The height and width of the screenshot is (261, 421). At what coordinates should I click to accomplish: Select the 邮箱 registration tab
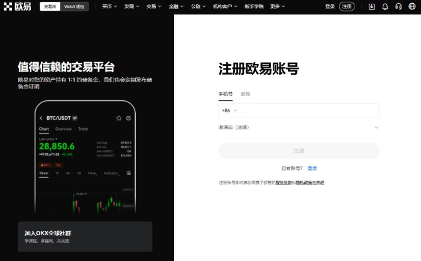[x=246, y=94]
